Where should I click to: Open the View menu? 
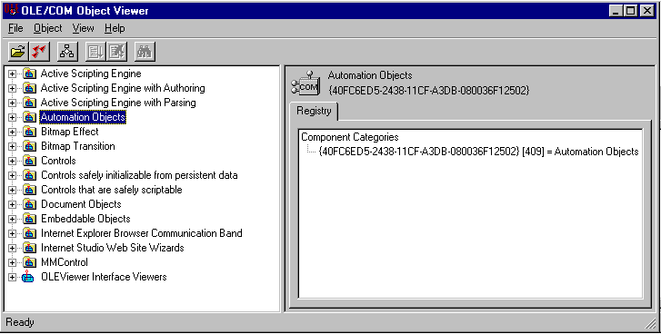point(83,28)
